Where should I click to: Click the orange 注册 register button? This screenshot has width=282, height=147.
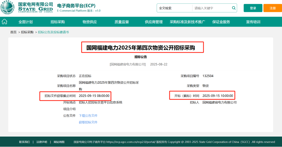click(273, 8)
